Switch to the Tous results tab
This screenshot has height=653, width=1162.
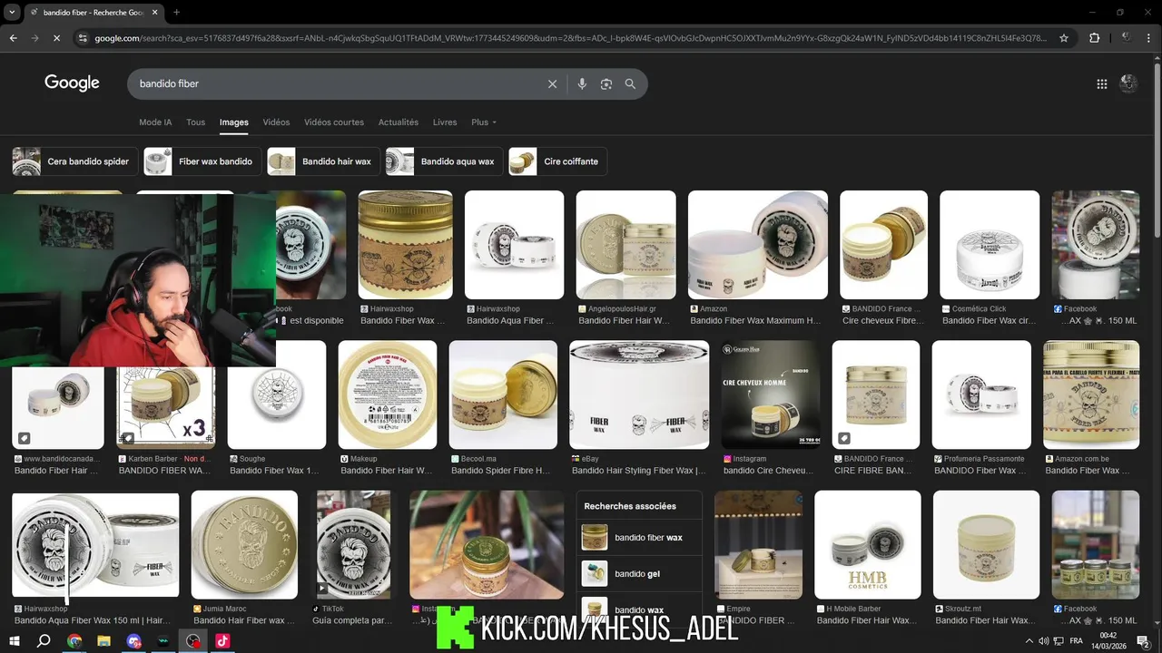pos(195,122)
